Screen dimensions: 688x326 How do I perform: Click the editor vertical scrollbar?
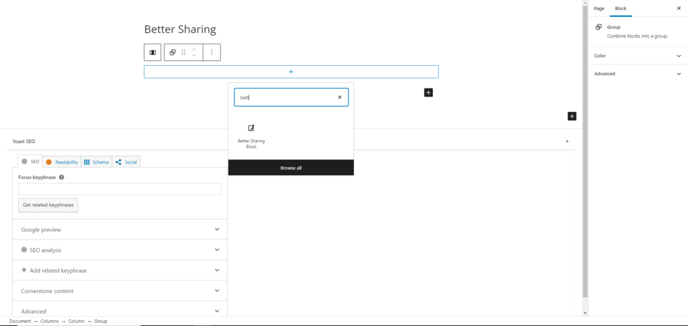pyautogui.click(x=585, y=151)
